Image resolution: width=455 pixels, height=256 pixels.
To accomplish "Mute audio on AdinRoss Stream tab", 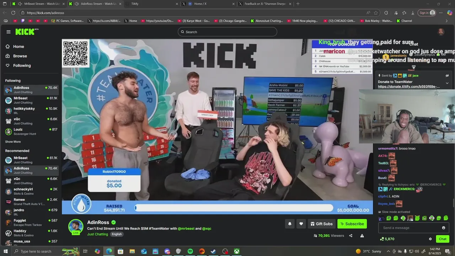I will 76,4.
